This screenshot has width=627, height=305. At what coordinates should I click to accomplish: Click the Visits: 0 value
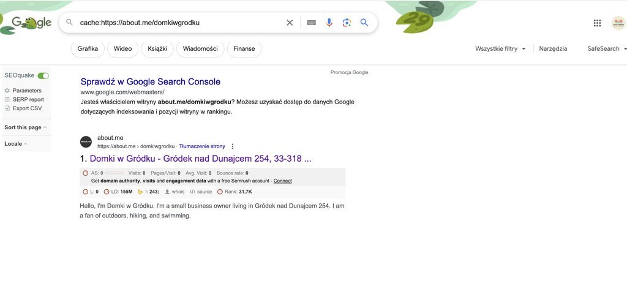click(137, 173)
